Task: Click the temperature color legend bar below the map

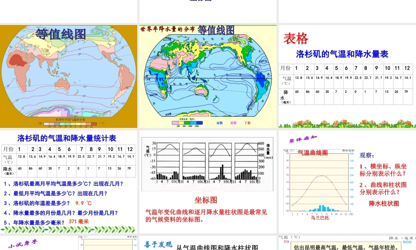Action: click(x=70, y=124)
